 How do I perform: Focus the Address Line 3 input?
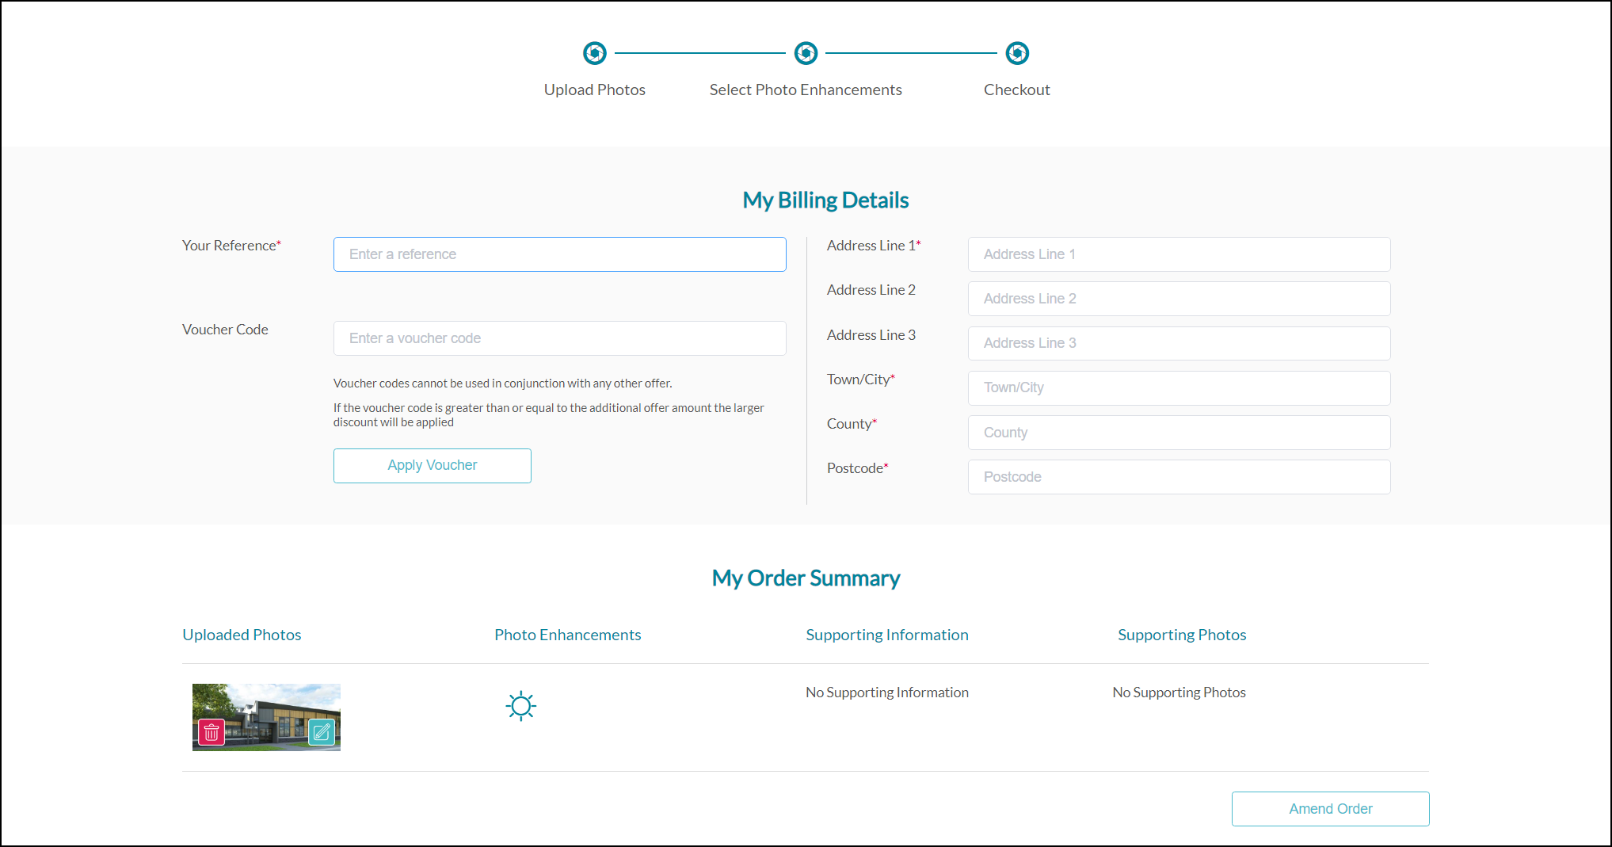(x=1179, y=343)
